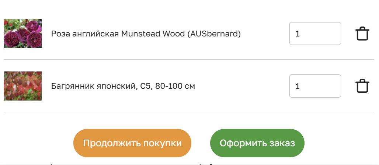Click trash can beside Роза английская
This screenshot has width=379, height=165.
pos(362,34)
